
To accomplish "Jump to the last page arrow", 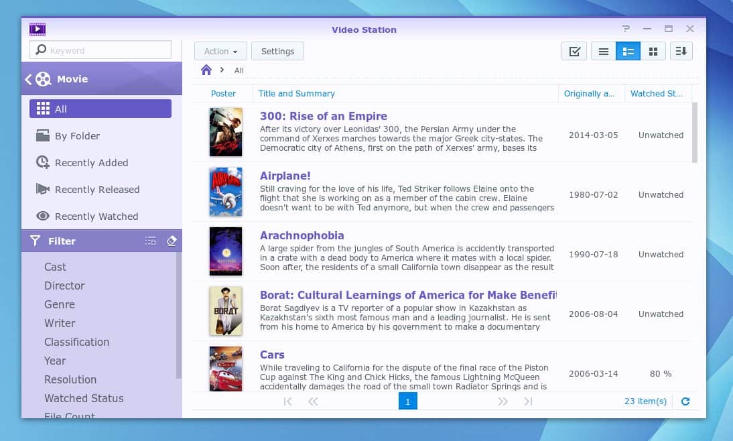I will [x=528, y=401].
